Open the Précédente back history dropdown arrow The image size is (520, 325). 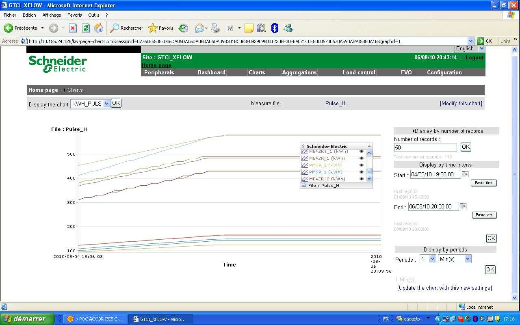click(x=42, y=28)
